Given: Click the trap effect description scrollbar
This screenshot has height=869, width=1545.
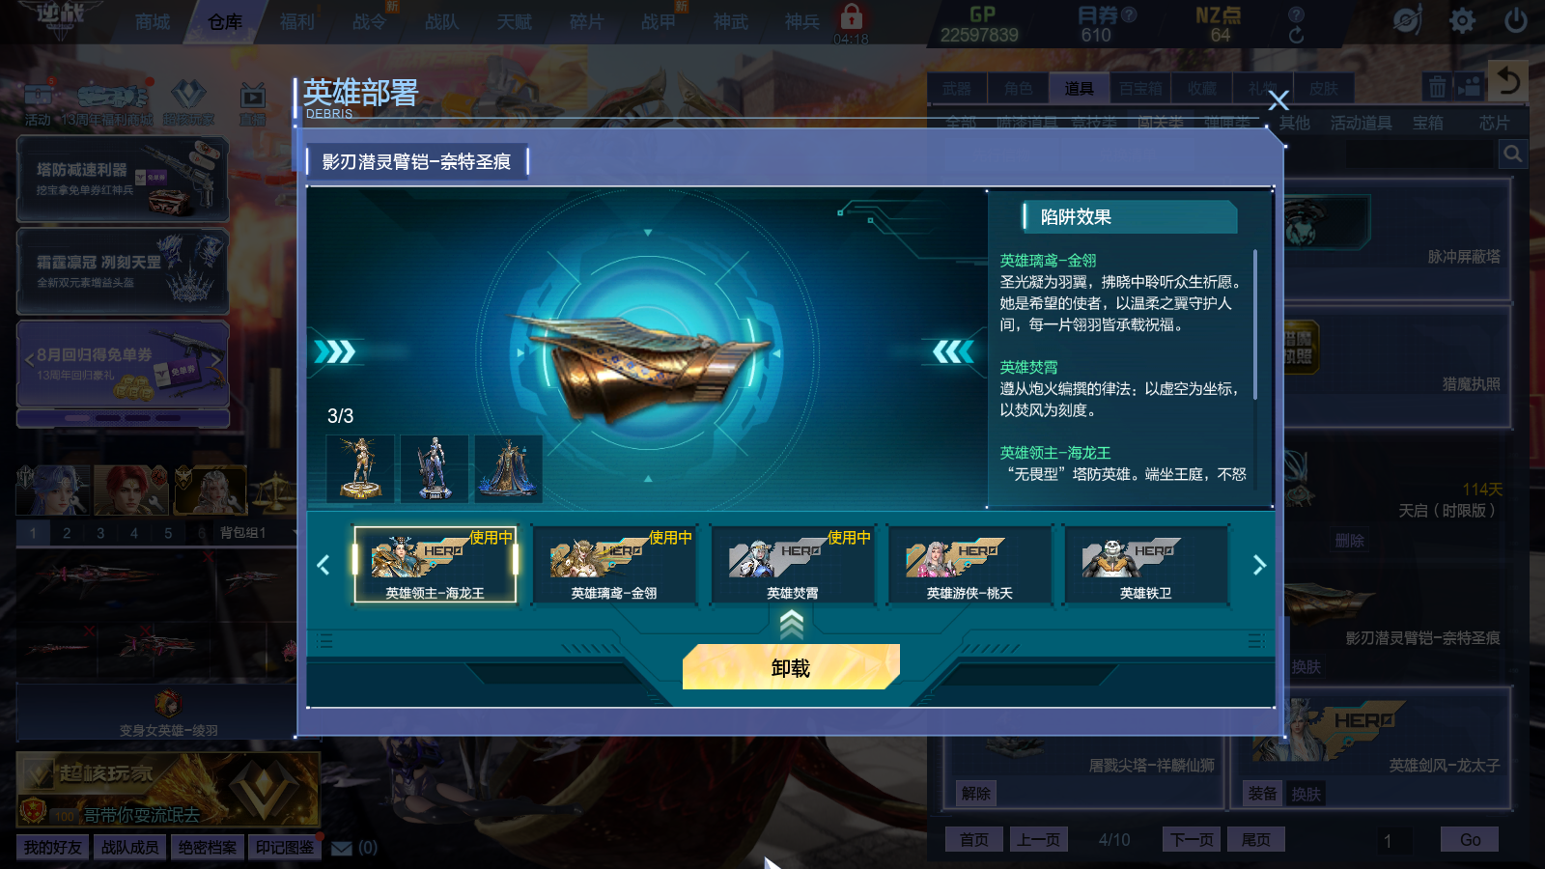Looking at the screenshot, I should point(1255,324).
